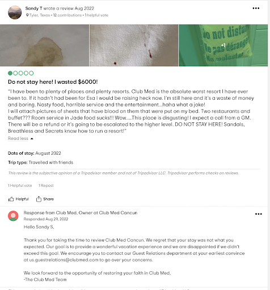Click the 1 Helpful vote count
270x290 pixels.
[x=20, y=186]
